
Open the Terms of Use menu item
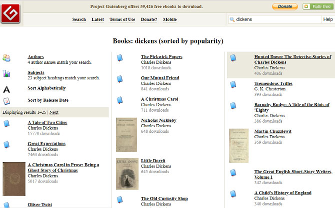[x=122, y=19]
